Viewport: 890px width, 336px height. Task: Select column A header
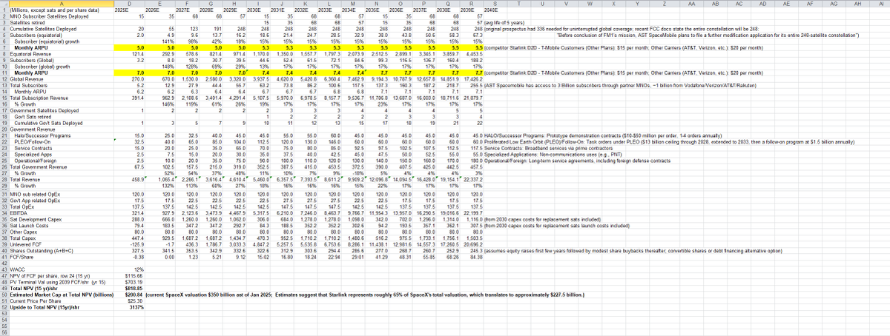point(61,3)
